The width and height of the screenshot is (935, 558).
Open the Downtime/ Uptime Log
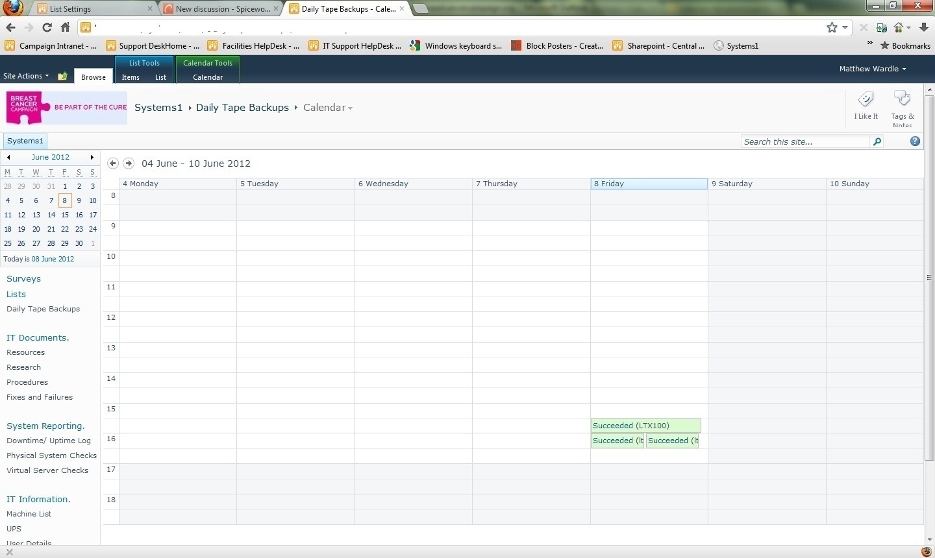coord(48,441)
